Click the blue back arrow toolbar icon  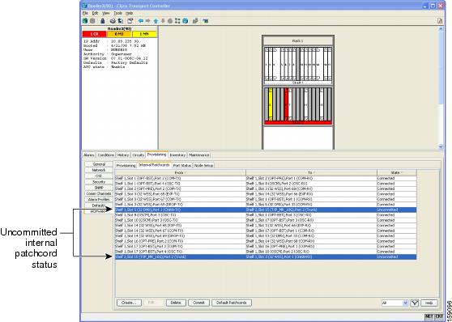tap(141, 21)
